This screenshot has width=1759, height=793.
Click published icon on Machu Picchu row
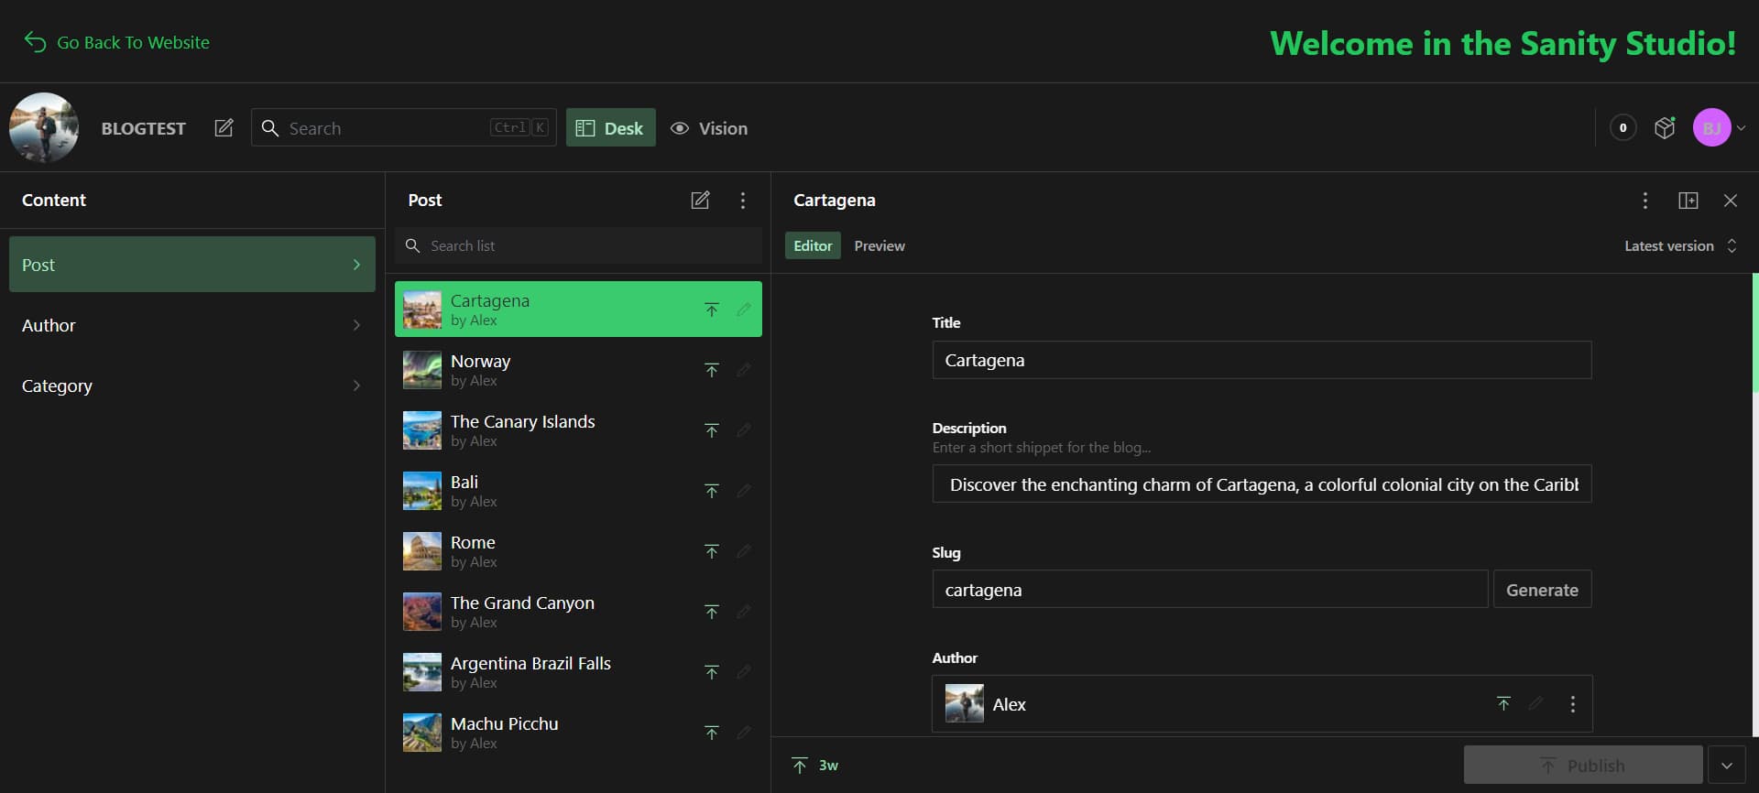[x=712, y=733]
